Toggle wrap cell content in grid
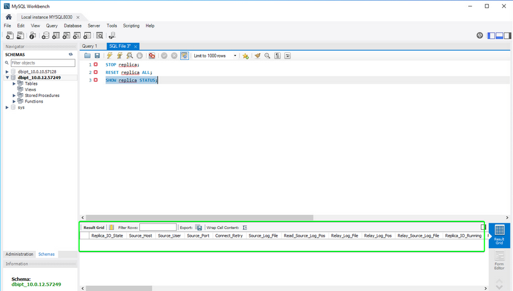 pos(245,227)
